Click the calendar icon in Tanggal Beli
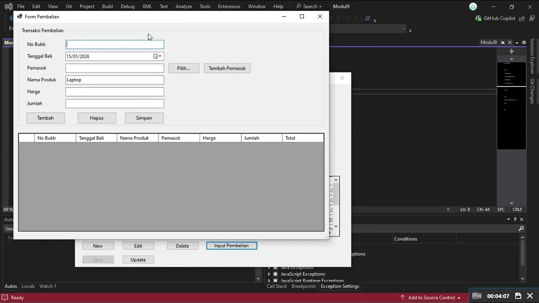This screenshot has width=539, height=303. tap(155, 56)
